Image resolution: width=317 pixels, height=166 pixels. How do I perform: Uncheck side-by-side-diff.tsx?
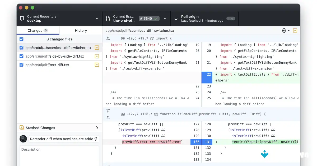click(x=21, y=56)
